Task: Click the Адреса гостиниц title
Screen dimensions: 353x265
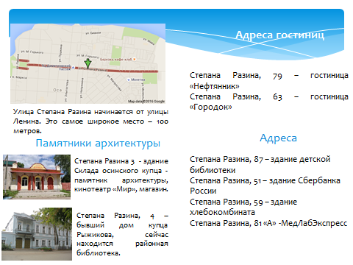Action: pyautogui.click(x=279, y=35)
